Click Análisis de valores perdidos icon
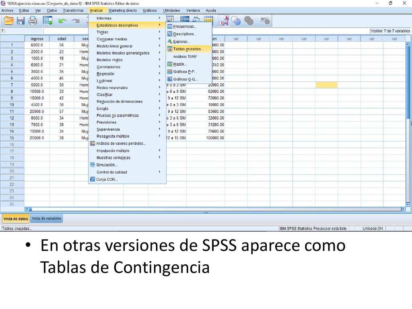 (93, 144)
